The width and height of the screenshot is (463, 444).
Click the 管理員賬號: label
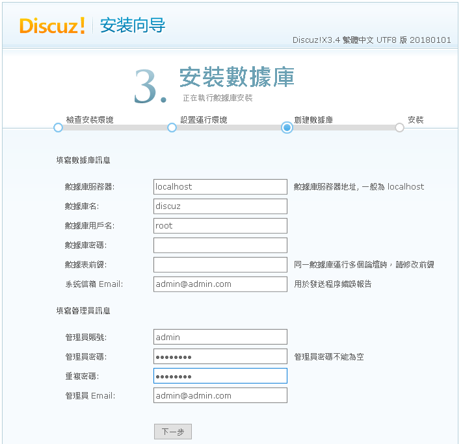click(86, 337)
